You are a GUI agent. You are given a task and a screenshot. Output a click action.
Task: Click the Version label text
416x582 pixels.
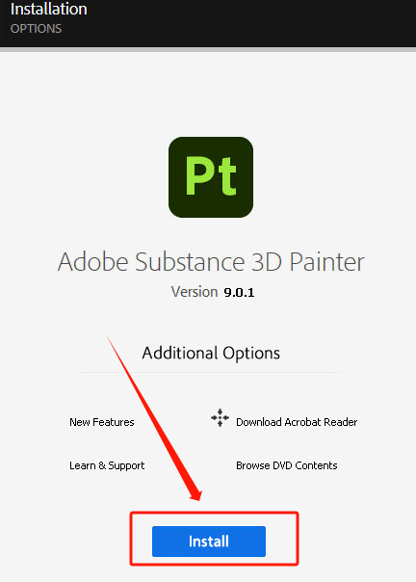pos(195,292)
